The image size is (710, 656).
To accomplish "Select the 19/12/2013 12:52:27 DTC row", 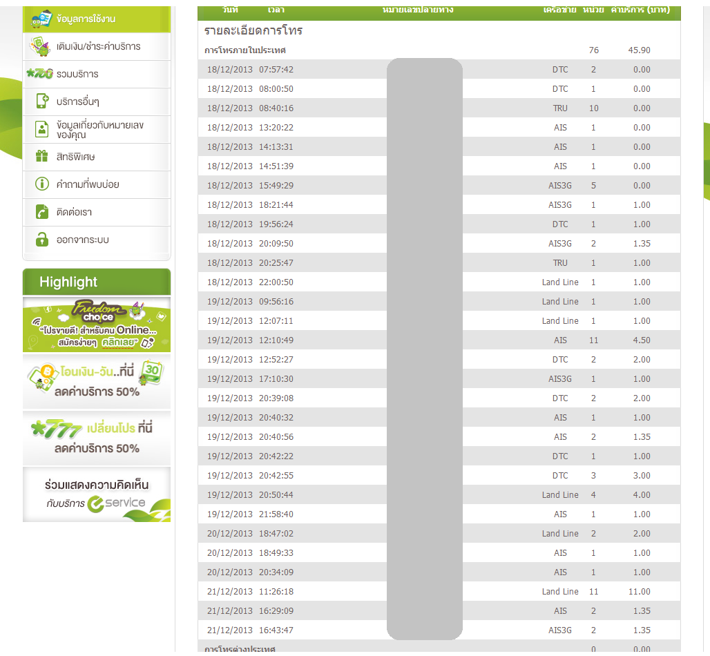I will (439, 360).
